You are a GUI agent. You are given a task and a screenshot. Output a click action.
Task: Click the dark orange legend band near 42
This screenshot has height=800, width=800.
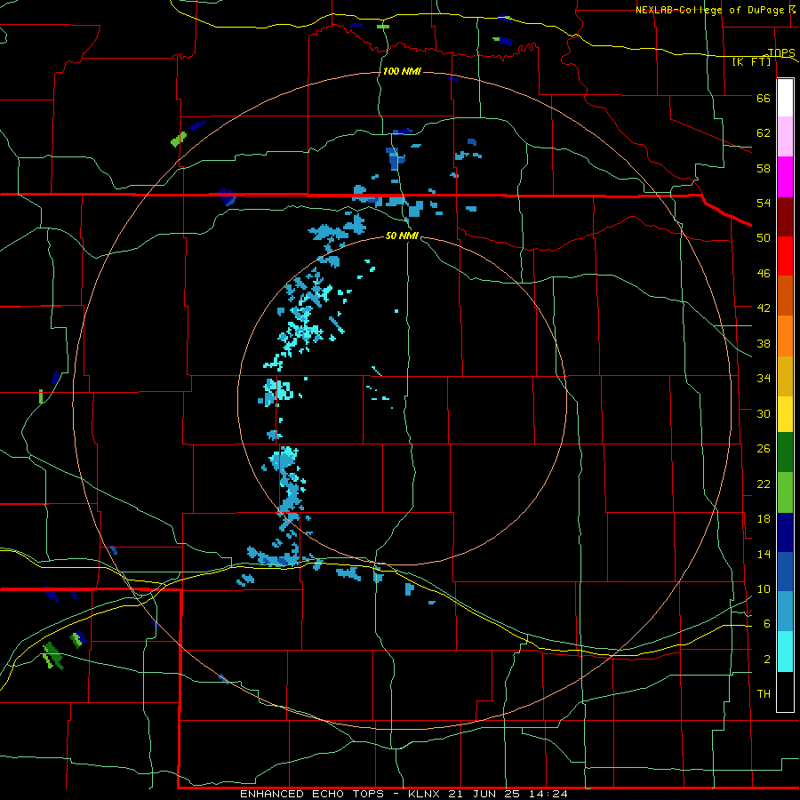[x=785, y=295]
